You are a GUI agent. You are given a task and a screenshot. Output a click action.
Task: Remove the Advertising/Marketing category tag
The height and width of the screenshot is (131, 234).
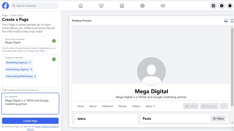[35, 76]
